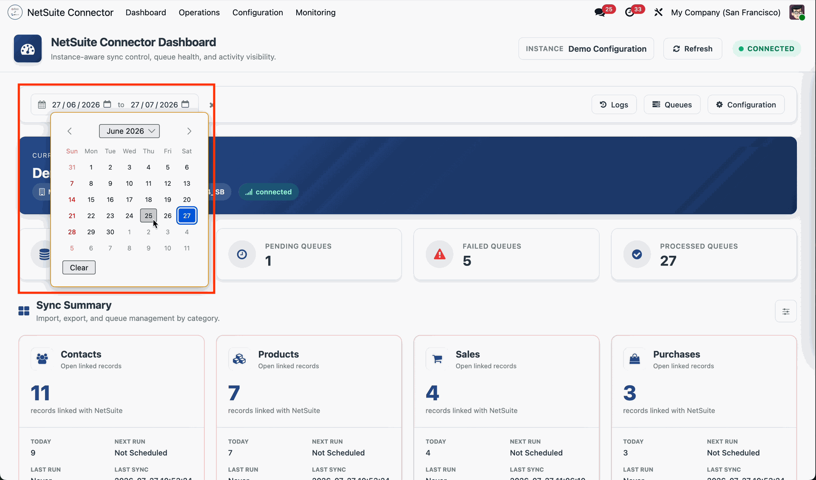Open Sync Summary filter settings icon

[x=786, y=311]
